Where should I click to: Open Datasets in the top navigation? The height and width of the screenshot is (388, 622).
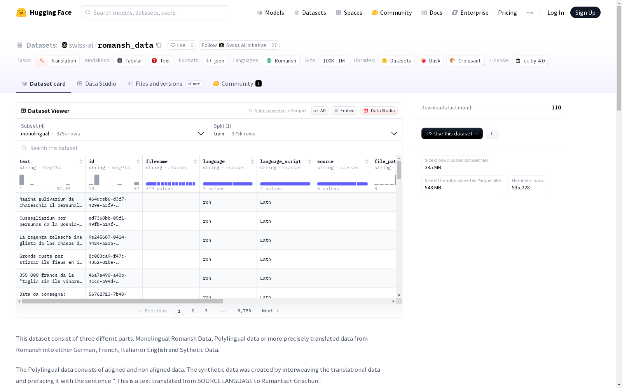[x=310, y=12]
